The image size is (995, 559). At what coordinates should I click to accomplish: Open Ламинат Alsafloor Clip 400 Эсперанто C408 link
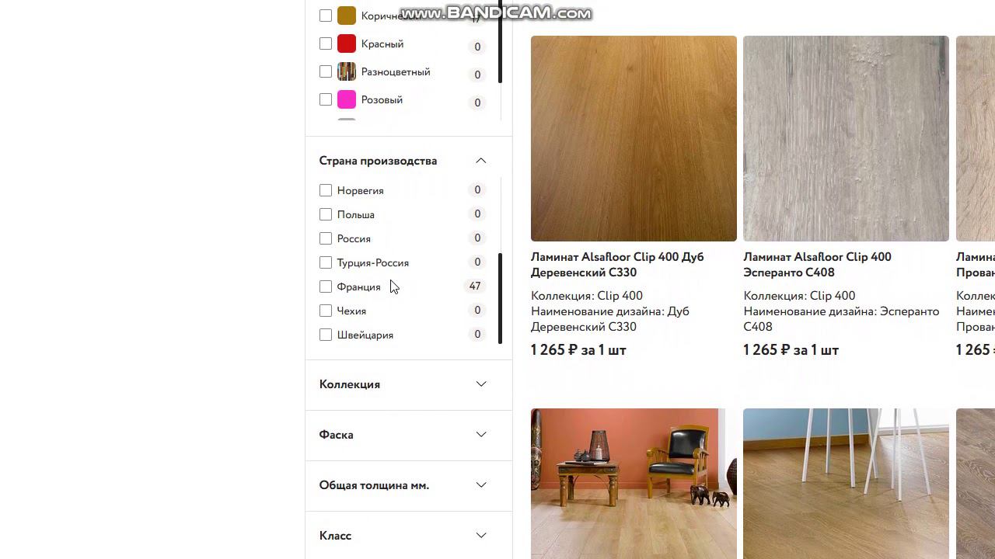(x=817, y=265)
